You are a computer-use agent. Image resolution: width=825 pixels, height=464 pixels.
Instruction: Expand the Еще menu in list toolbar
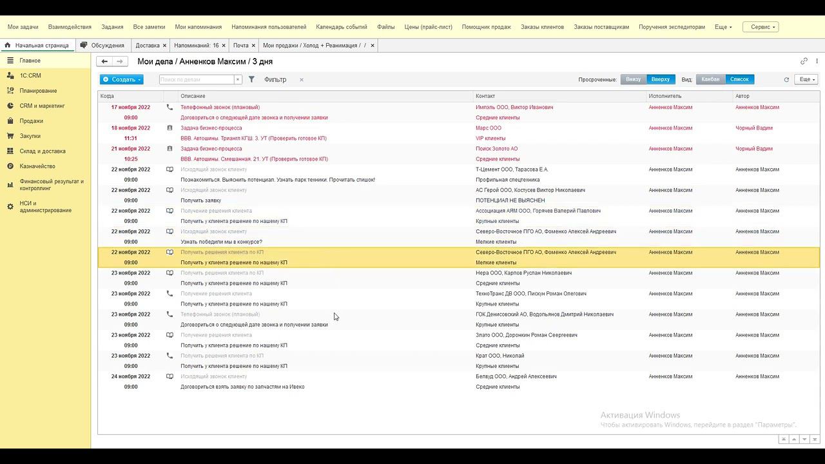[806, 79]
